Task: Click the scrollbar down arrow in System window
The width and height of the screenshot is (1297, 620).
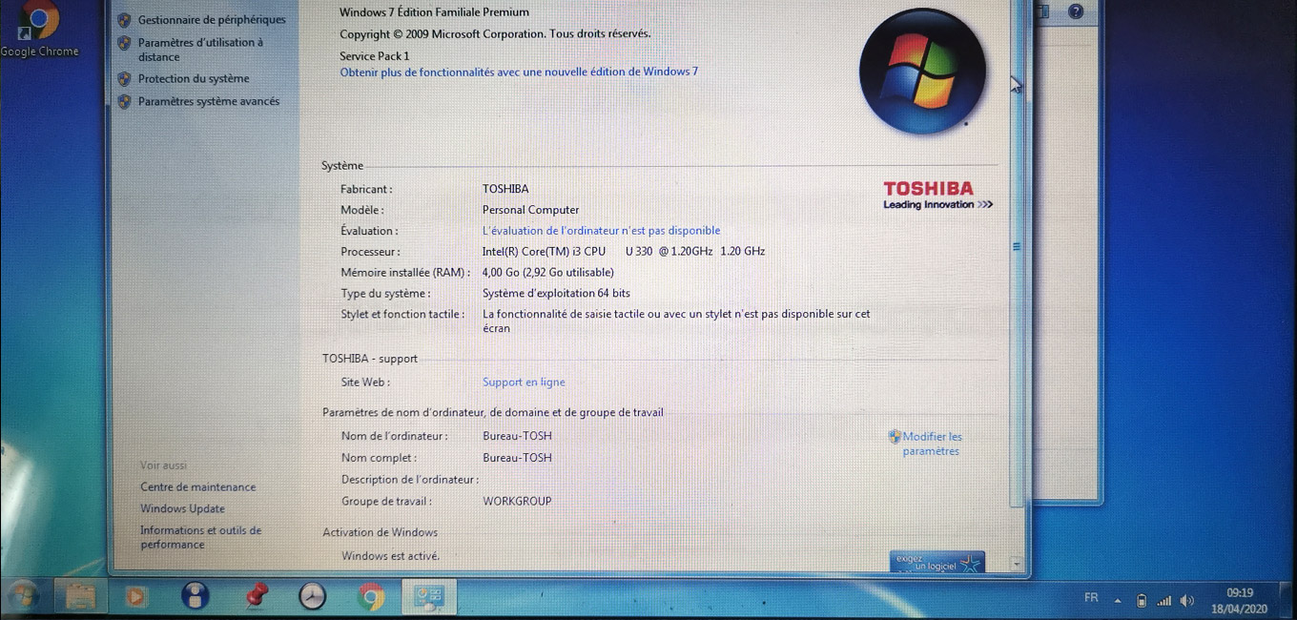Action: click(1017, 565)
